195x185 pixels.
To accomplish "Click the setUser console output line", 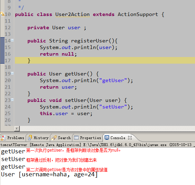I will (x=13, y=159).
